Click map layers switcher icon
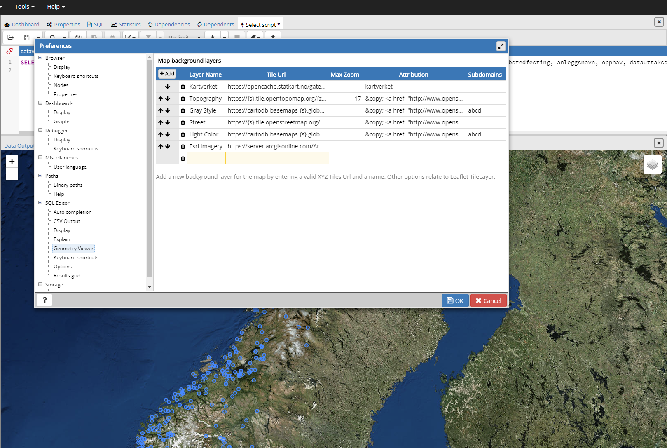 (x=652, y=165)
